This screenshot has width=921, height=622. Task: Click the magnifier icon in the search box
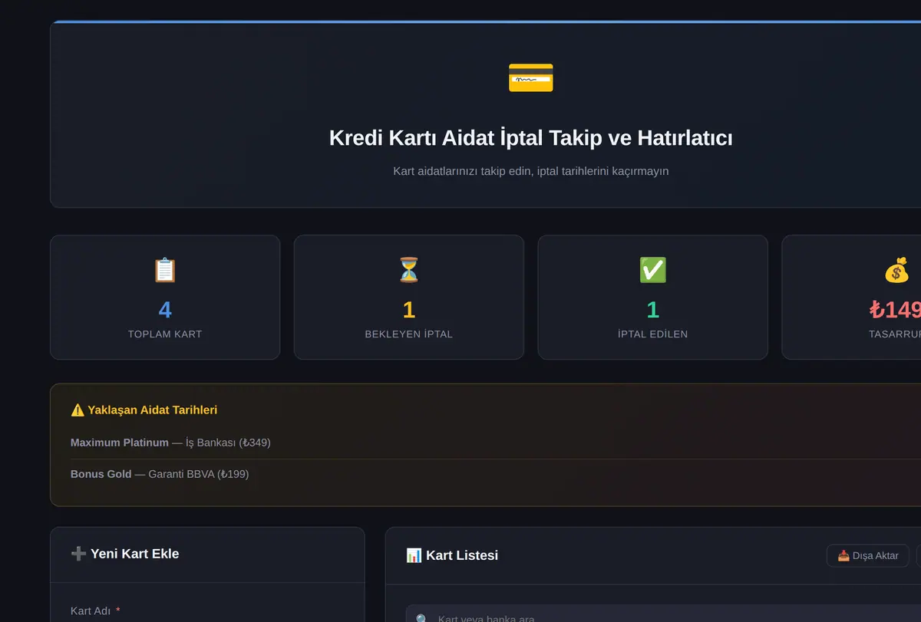tap(422, 619)
